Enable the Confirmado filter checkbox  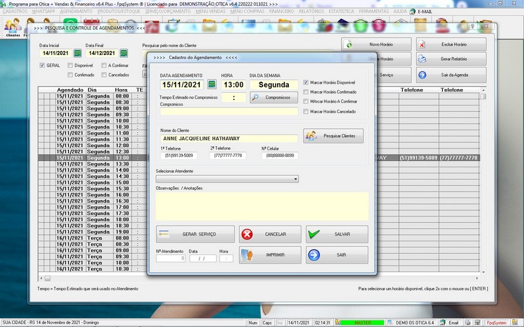[70, 75]
